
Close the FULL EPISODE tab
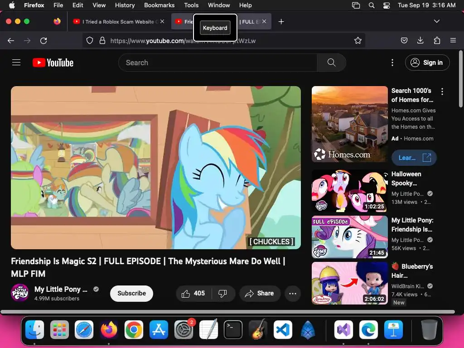(264, 21)
